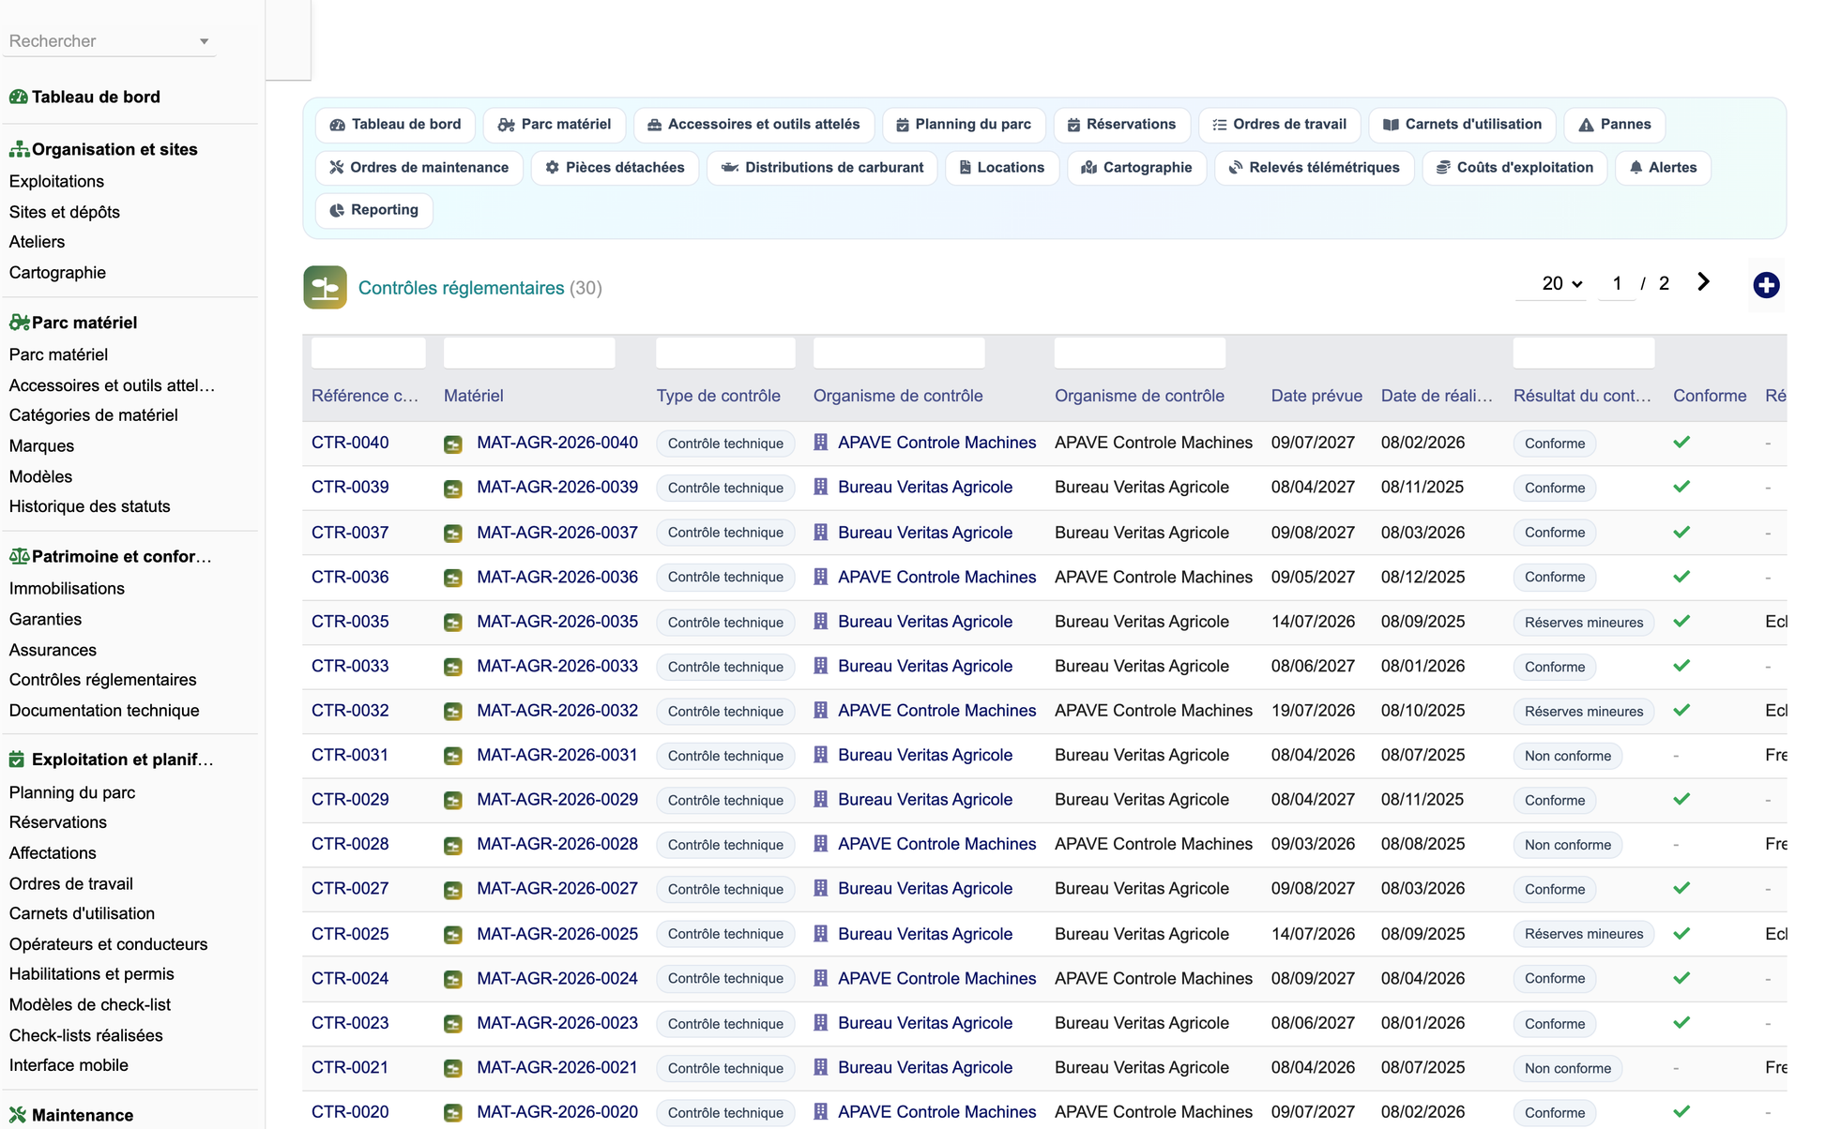Click building icon in CTR-0036 row

pyautogui.click(x=821, y=577)
